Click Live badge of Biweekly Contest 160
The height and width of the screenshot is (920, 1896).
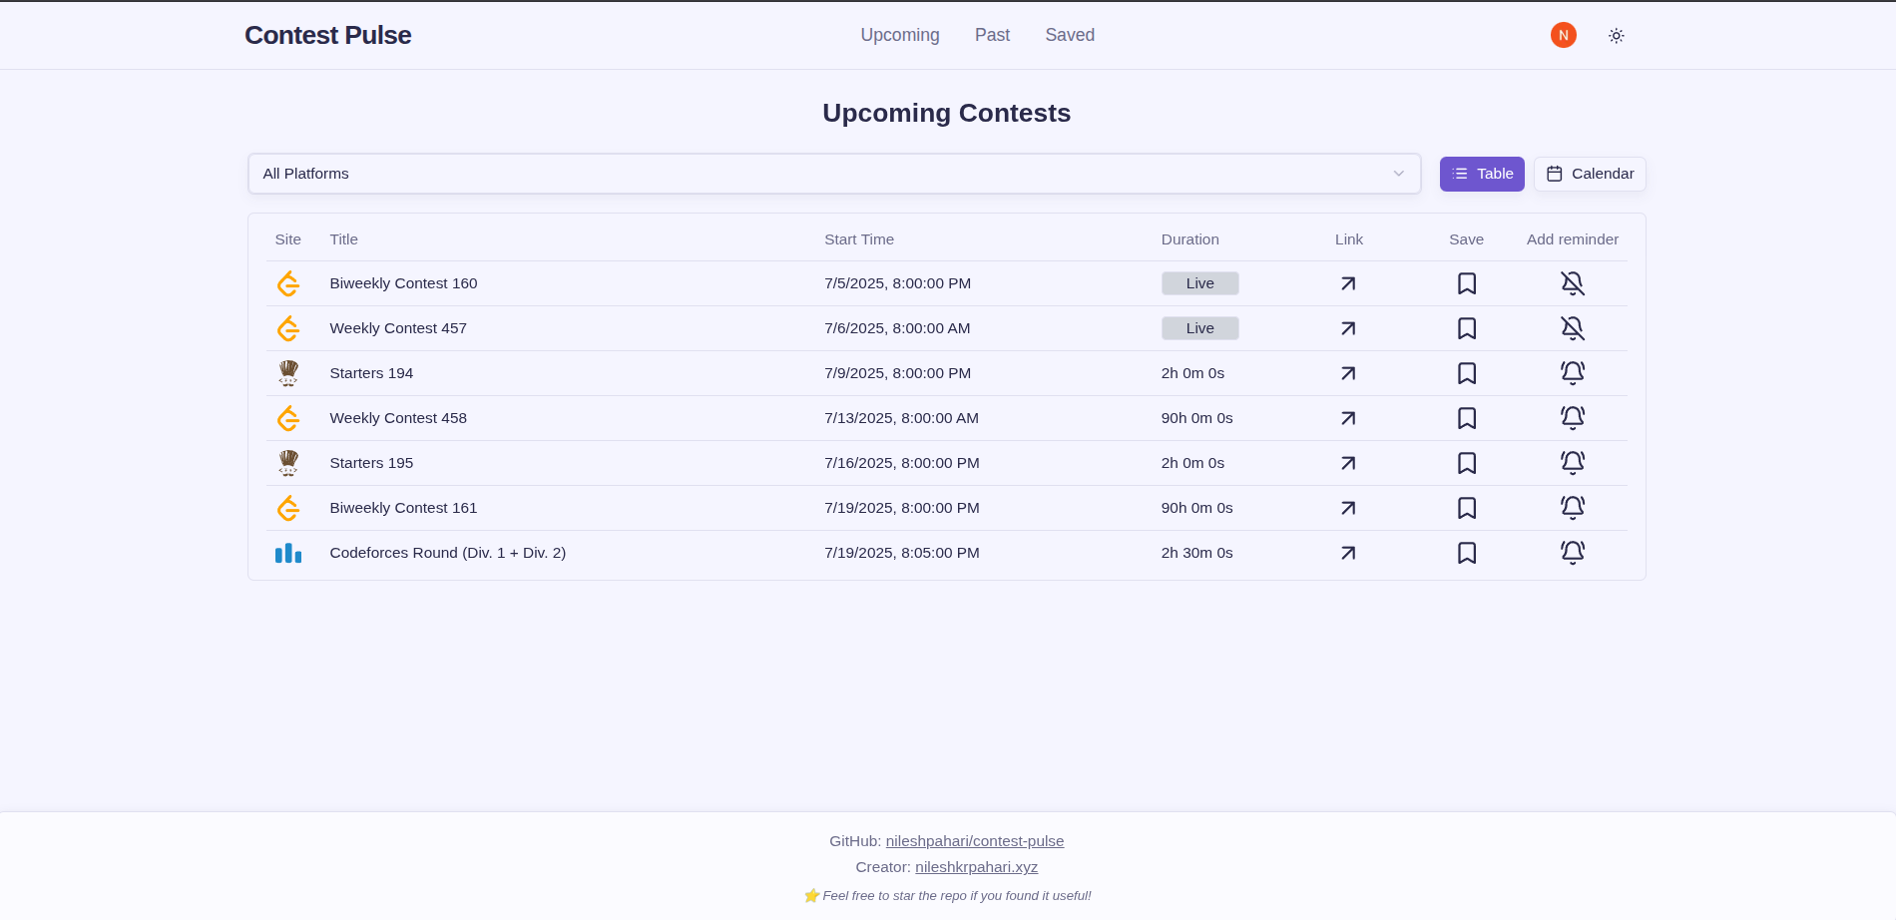click(1200, 283)
